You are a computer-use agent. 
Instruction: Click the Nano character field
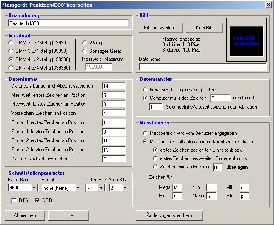[x=211, y=196]
